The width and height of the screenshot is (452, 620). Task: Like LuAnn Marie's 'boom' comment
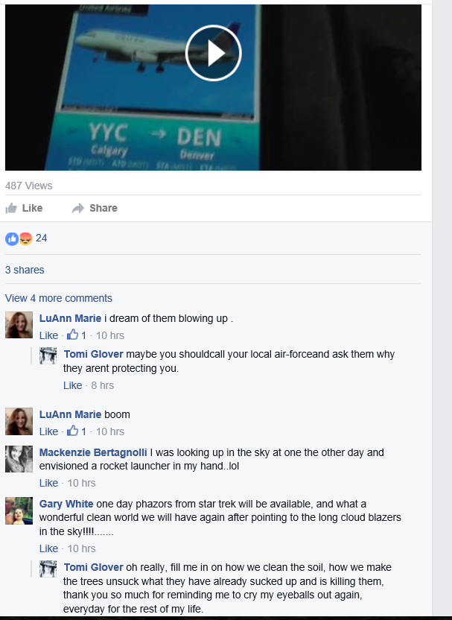click(x=48, y=431)
